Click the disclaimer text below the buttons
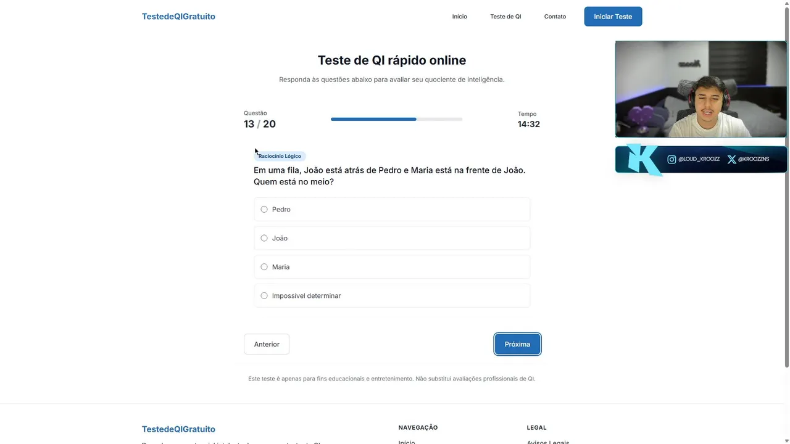 (x=392, y=379)
